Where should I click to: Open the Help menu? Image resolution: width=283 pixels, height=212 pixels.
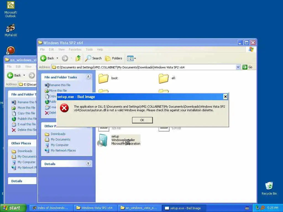[x=100, y=49]
